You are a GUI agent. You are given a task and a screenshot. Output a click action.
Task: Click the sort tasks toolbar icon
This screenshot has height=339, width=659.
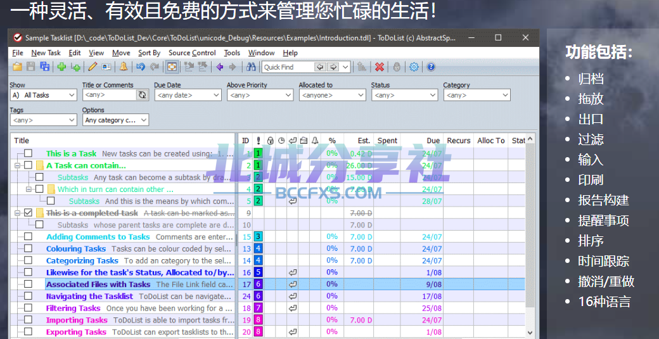(361, 67)
